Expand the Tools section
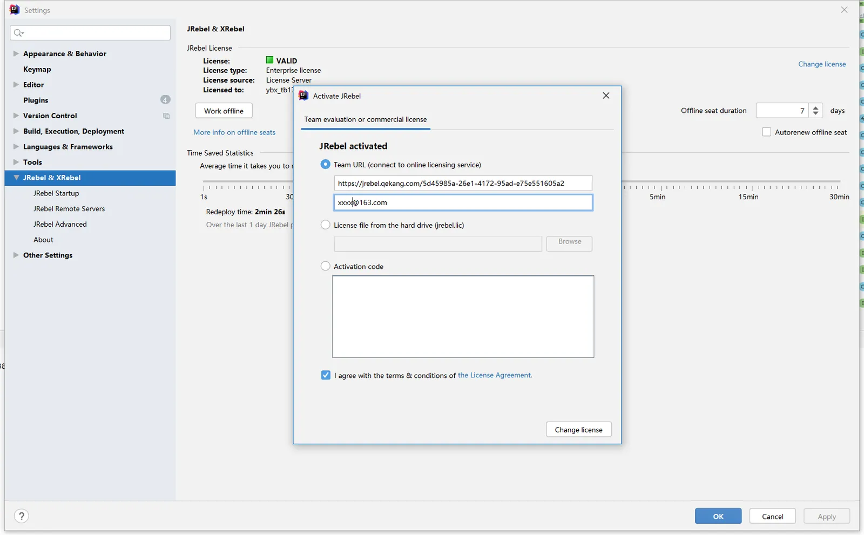Viewport: 864px width, 535px height. point(16,162)
